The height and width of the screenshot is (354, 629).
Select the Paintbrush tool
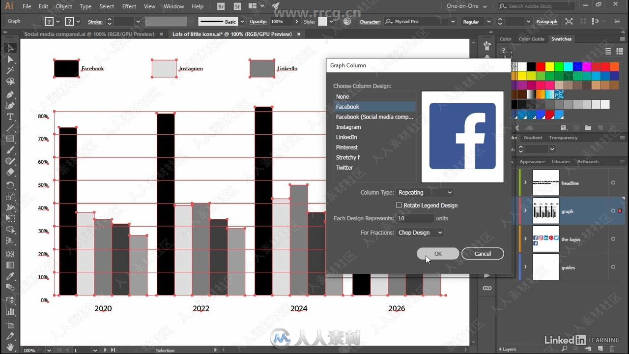[10, 150]
